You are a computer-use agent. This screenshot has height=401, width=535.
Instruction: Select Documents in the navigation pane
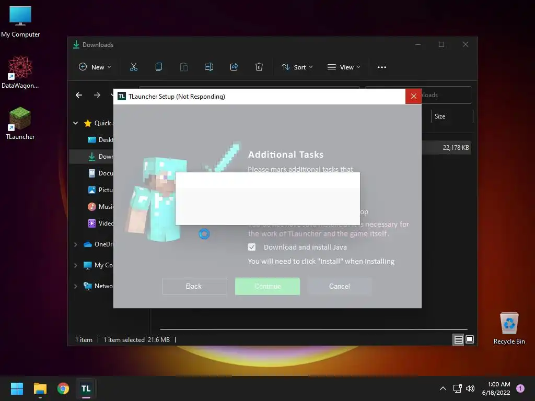point(100,173)
